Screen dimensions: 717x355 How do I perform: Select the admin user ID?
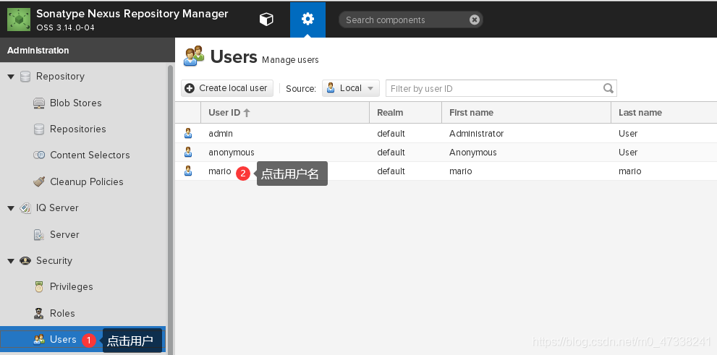coord(221,134)
